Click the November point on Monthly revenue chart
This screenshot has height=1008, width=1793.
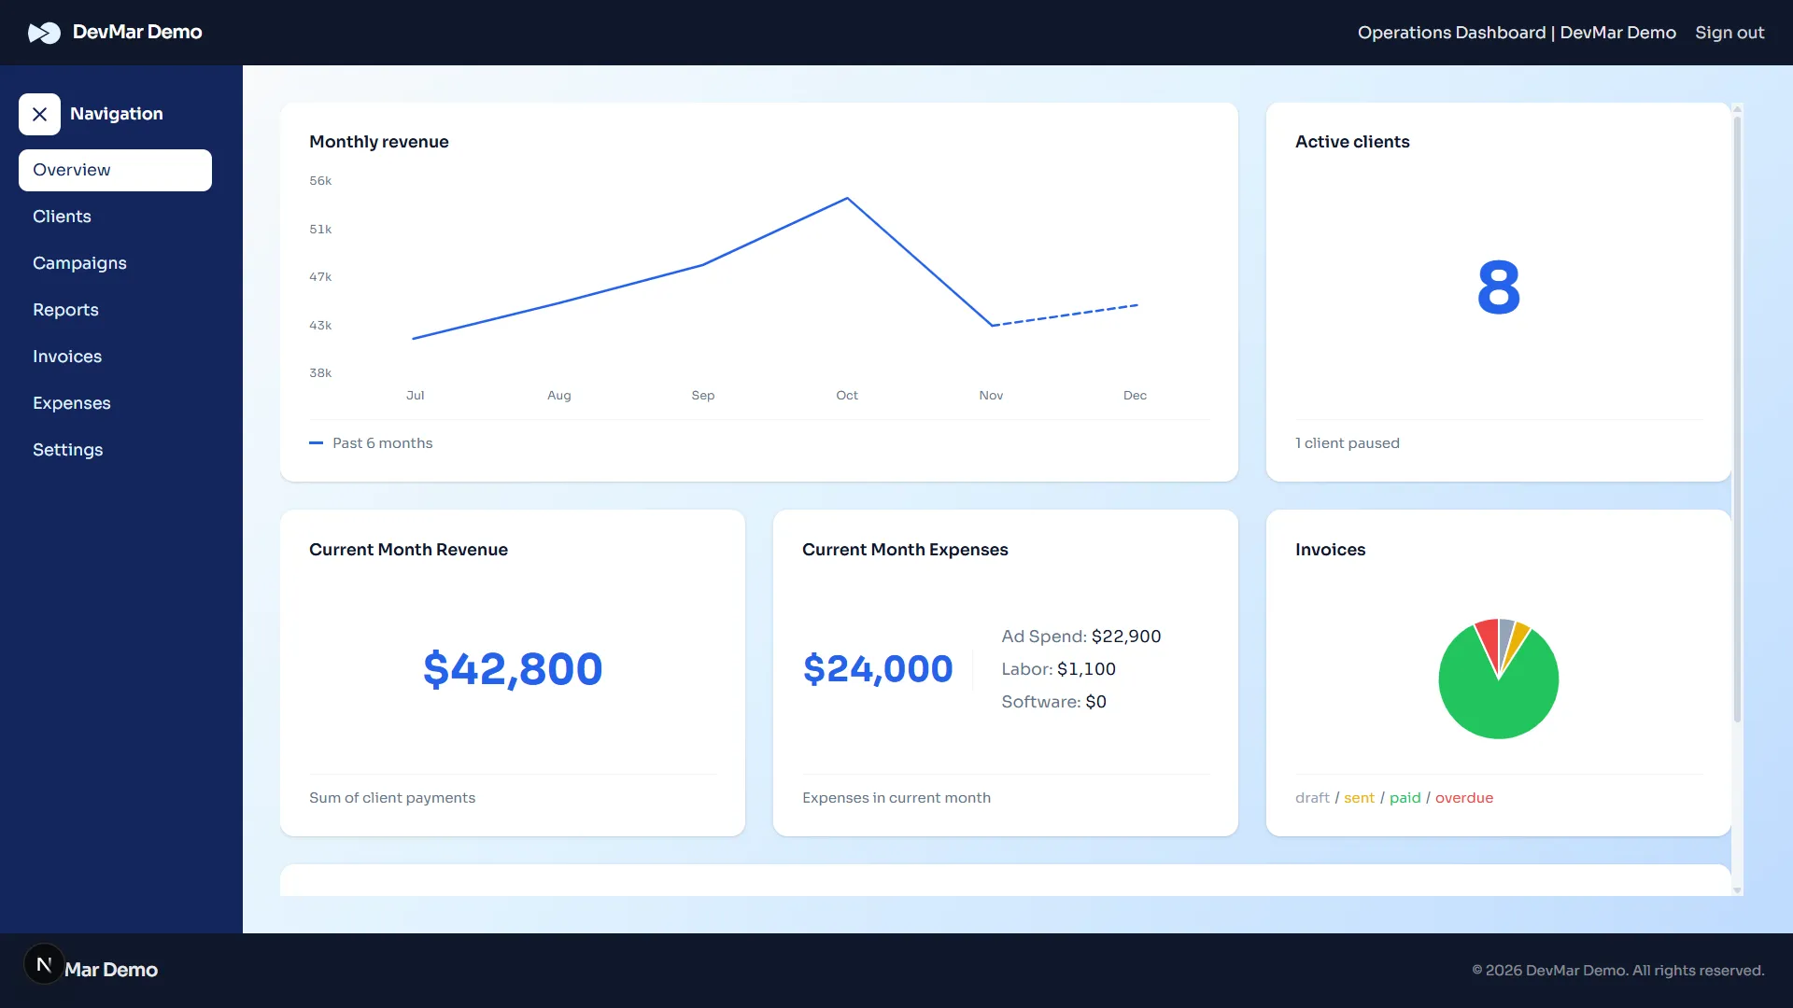point(991,325)
